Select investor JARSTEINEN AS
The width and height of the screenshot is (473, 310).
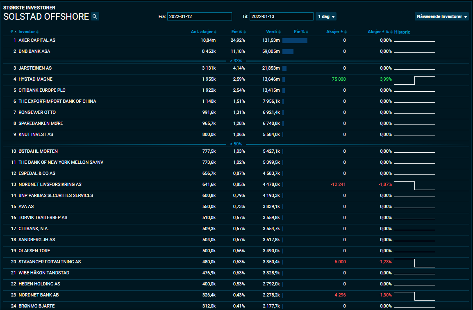35,68
